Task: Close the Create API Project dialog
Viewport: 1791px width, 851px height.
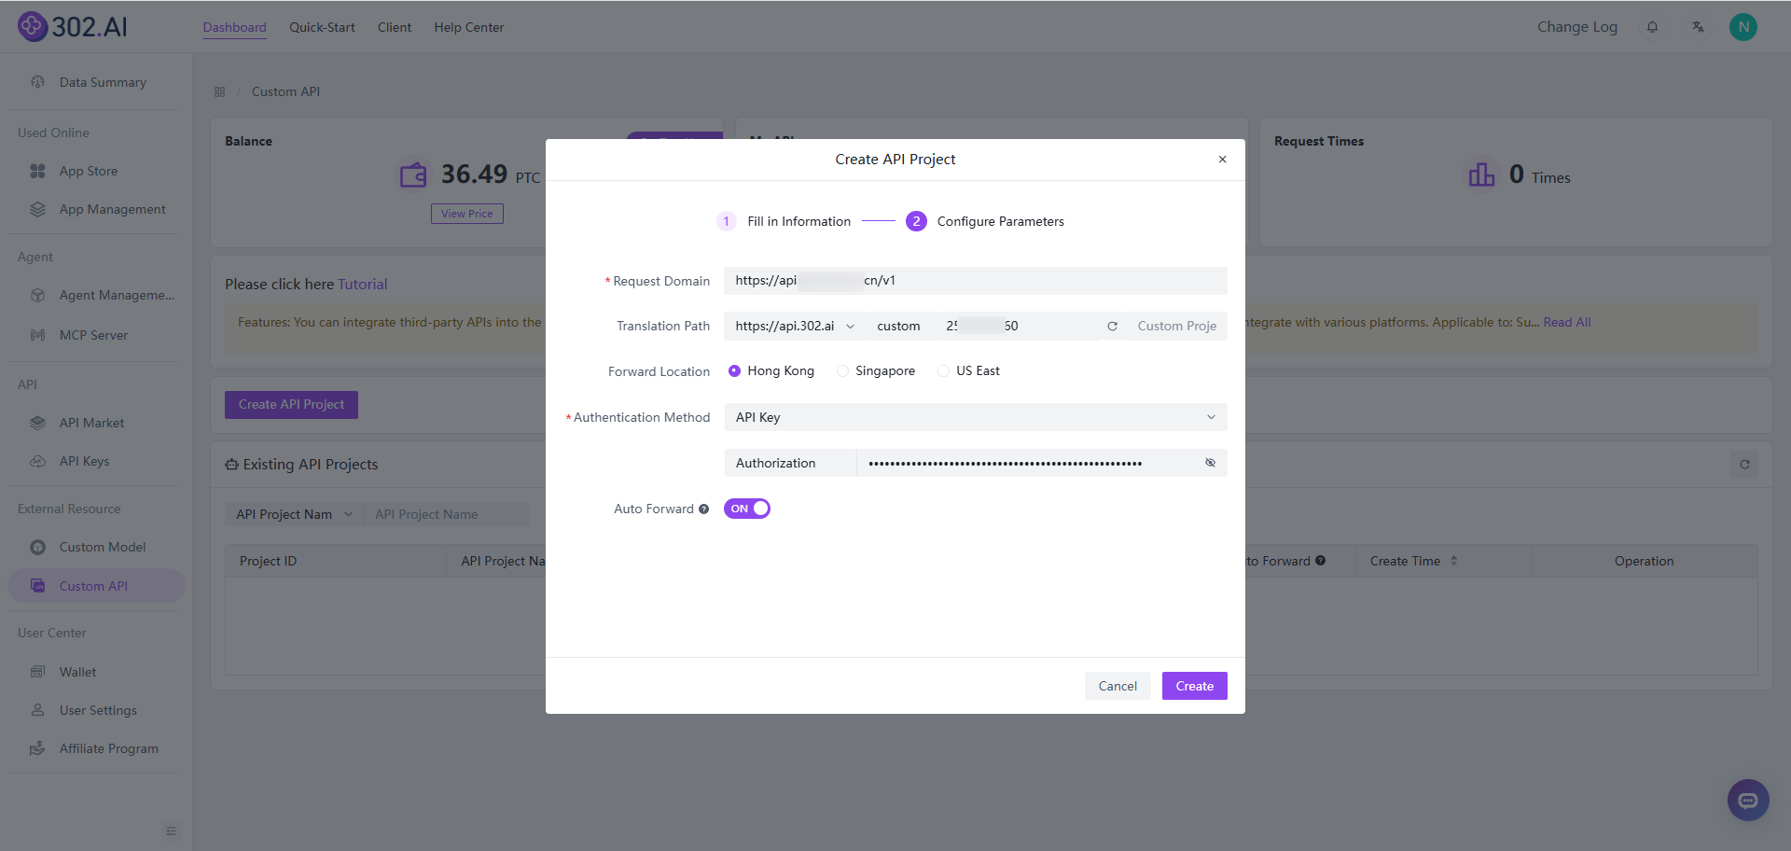Action: (1222, 160)
